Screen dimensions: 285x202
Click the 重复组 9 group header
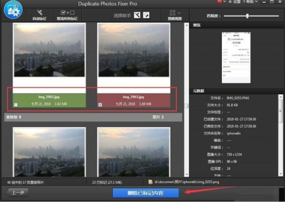93,117
